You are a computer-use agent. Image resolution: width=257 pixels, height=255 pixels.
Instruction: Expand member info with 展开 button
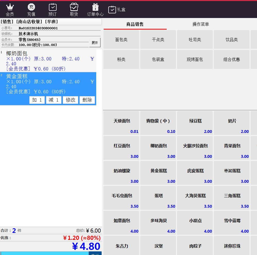pos(95,43)
